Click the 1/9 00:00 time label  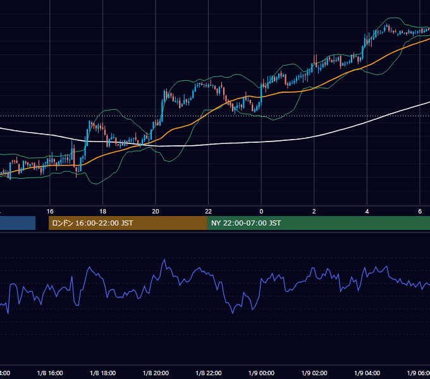tap(261, 373)
